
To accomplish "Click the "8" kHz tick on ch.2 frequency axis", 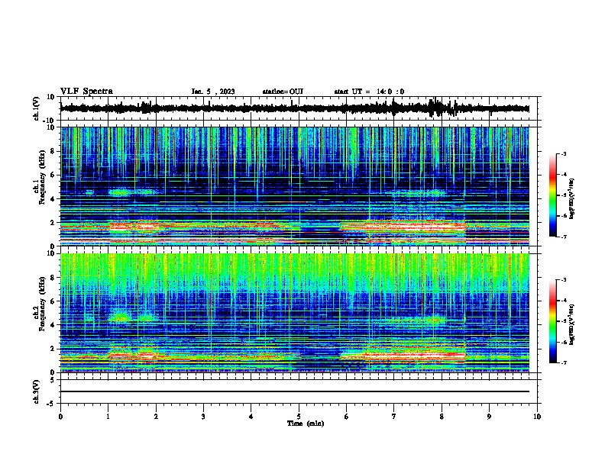I will (53, 278).
